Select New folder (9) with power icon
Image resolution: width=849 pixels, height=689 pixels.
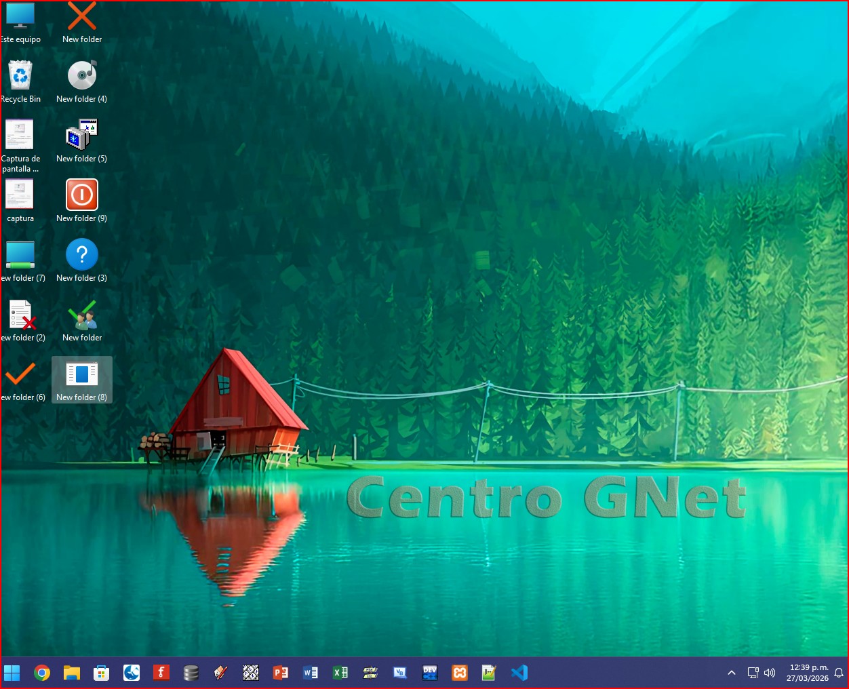82,195
